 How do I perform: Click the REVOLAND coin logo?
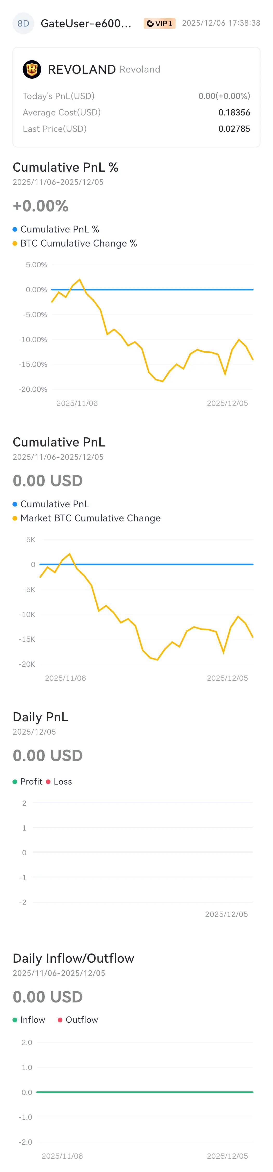[x=32, y=69]
